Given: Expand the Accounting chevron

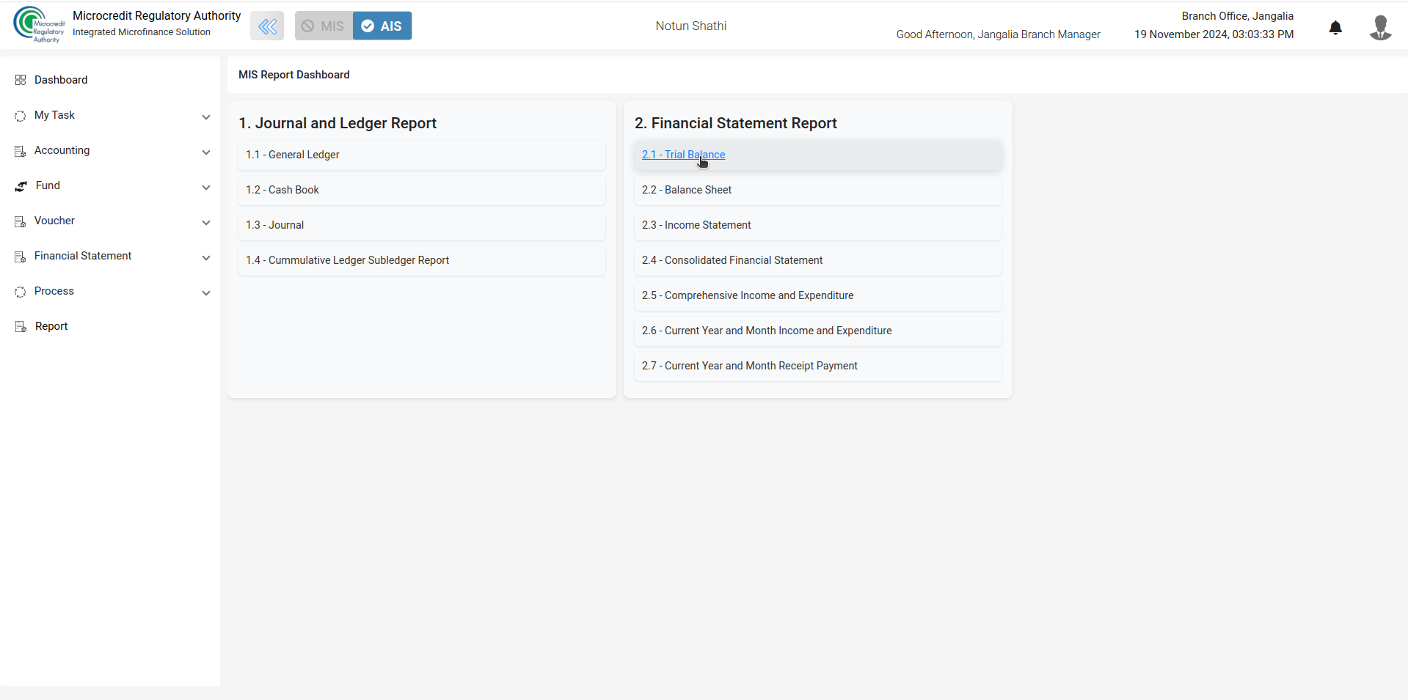Looking at the screenshot, I should tap(206, 152).
